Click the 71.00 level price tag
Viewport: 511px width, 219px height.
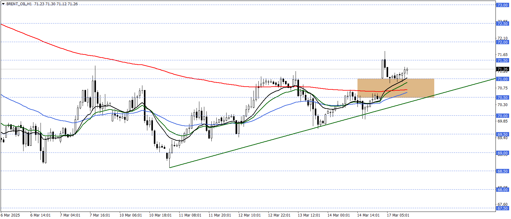pos(502,79)
